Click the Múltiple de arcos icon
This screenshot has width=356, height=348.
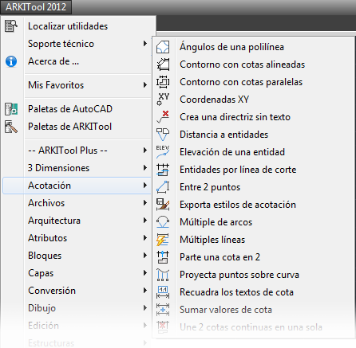[x=163, y=222]
